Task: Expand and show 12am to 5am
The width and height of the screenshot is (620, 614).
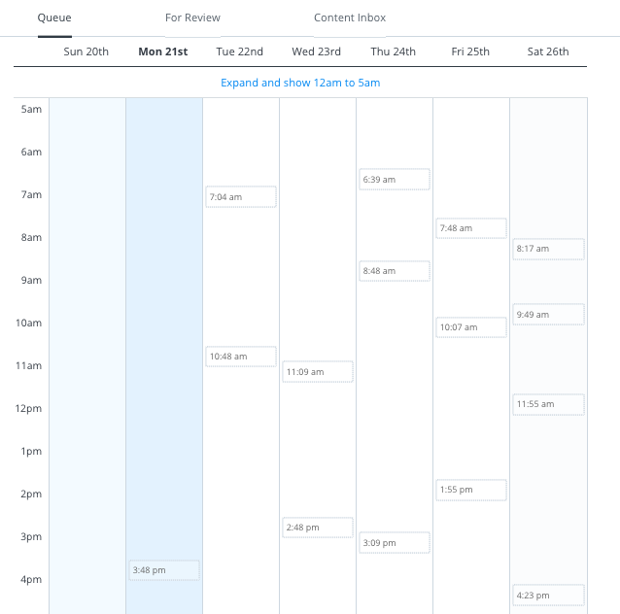Action: (300, 83)
